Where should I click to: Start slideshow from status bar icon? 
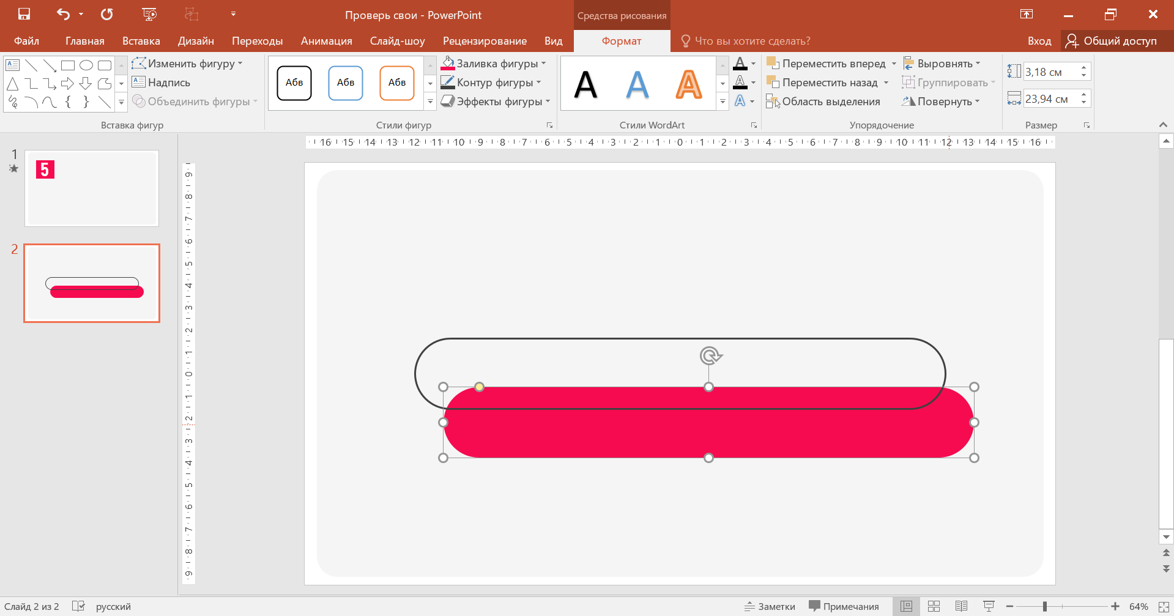(x=989, y=606)
